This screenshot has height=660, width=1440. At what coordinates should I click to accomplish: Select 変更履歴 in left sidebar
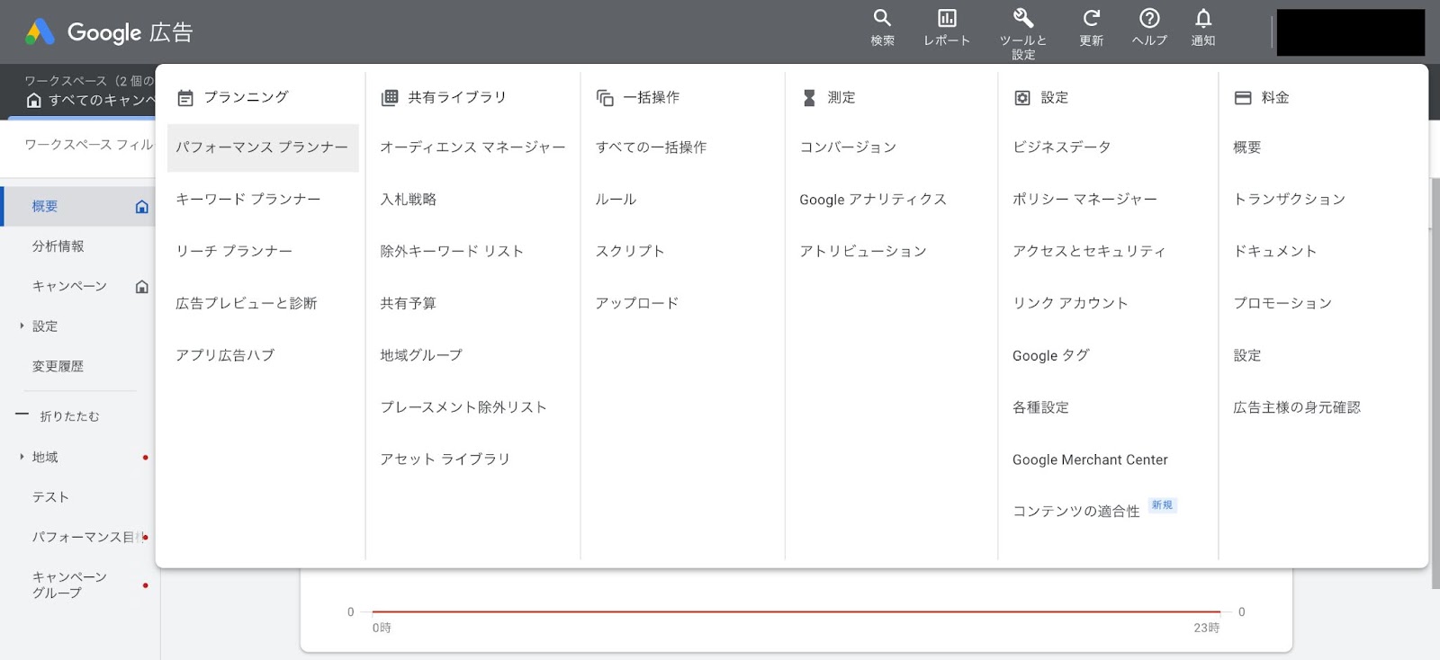click(x=58, y=366)
